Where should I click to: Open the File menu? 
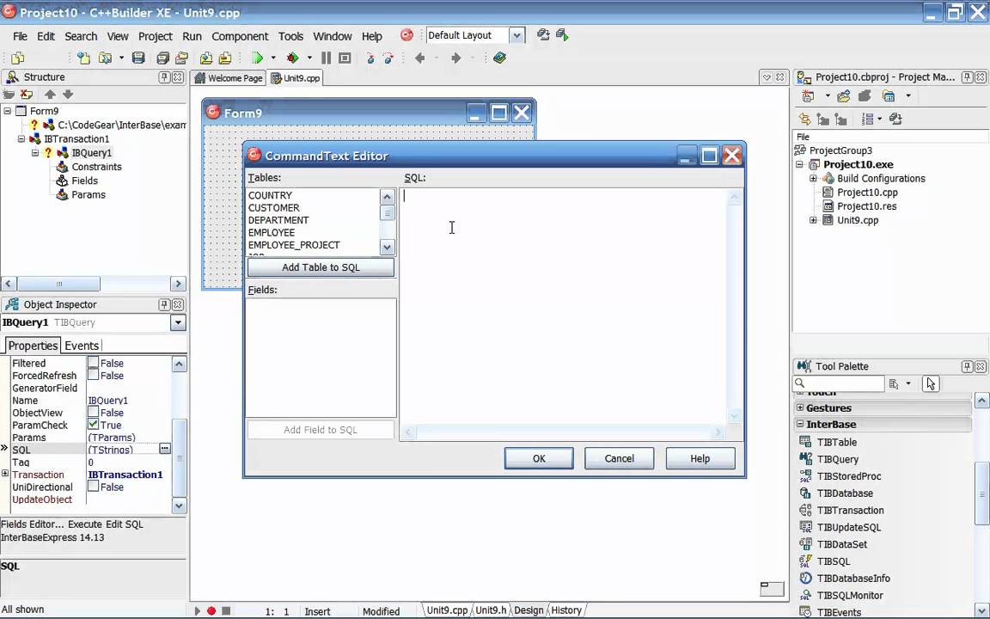20,37
